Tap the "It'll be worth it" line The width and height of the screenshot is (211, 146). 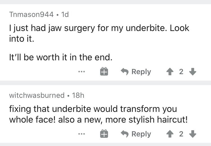[x=61, y=57]
